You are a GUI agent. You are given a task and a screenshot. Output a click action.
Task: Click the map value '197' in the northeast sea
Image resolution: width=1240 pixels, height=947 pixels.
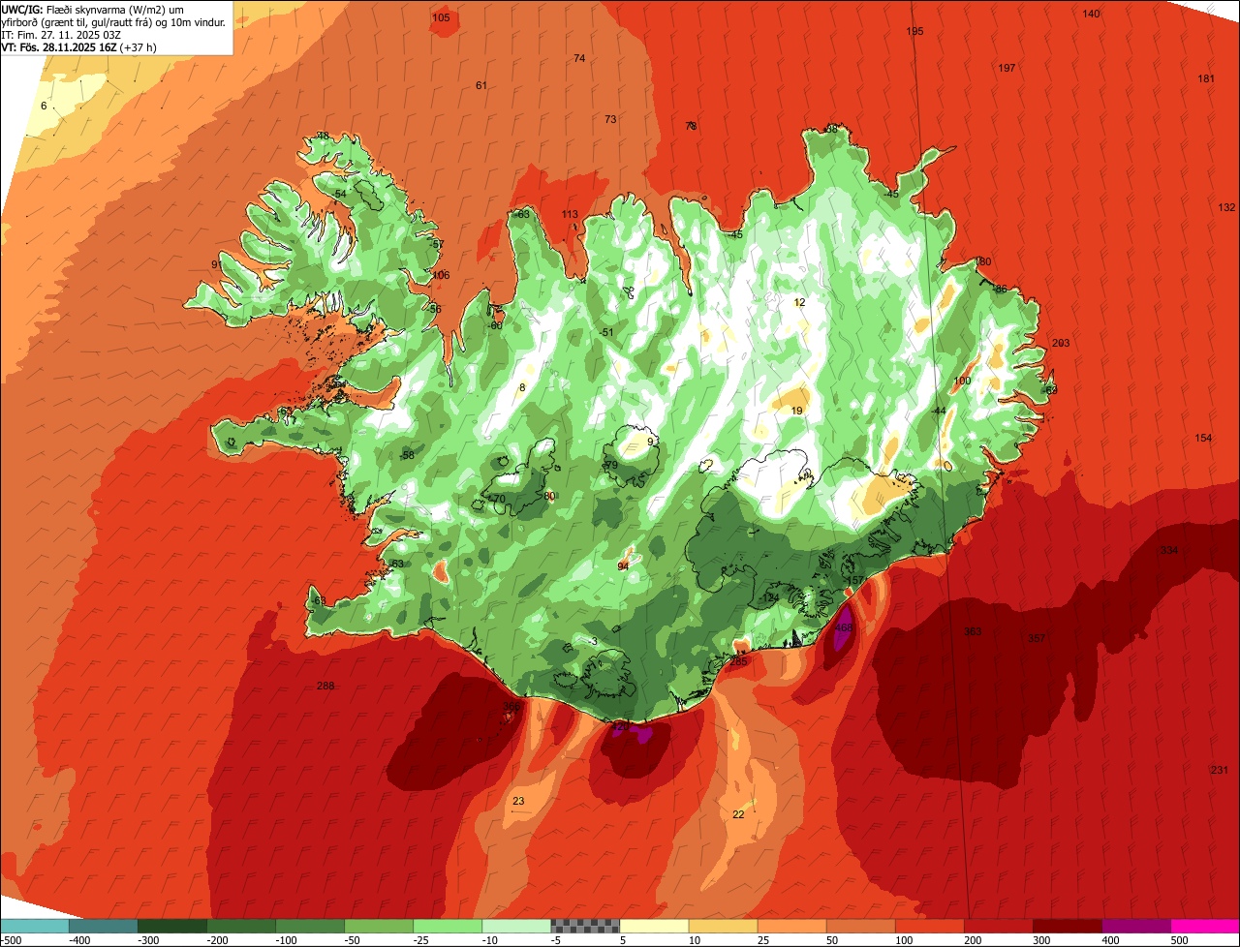pos(1007,68)
